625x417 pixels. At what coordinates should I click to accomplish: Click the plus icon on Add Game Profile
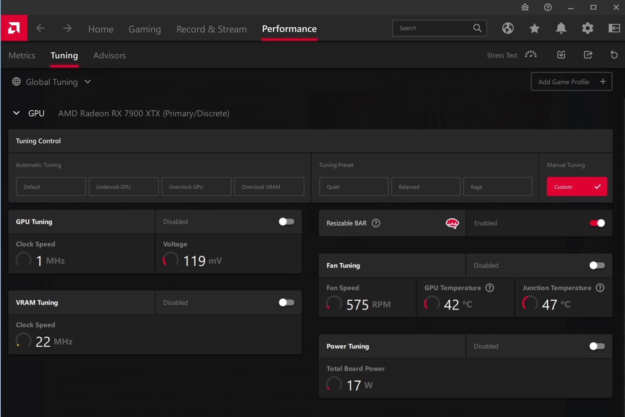click(603, 82)
